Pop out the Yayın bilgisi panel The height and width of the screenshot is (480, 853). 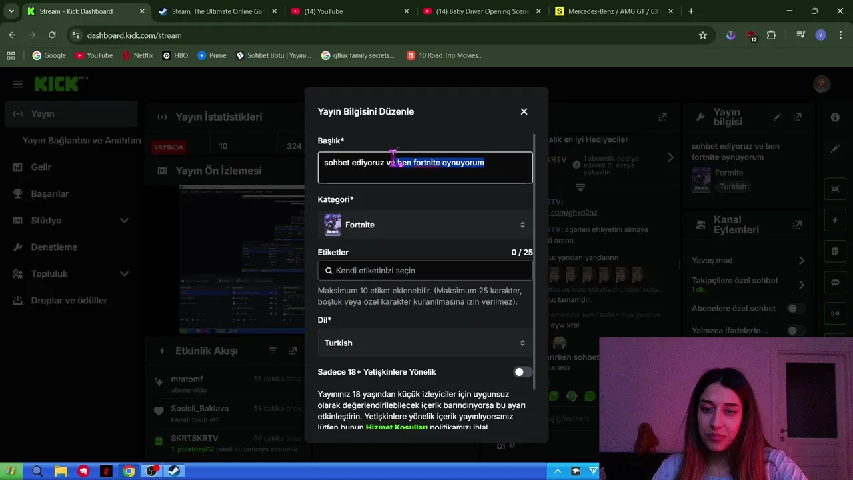[x=797, y=117]
